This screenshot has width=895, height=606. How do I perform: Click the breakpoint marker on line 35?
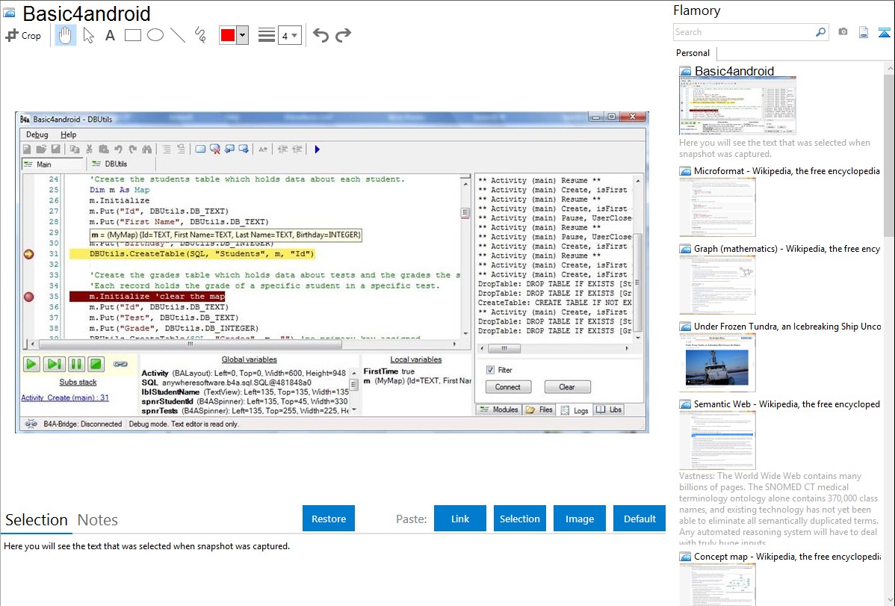click(29, 297)
